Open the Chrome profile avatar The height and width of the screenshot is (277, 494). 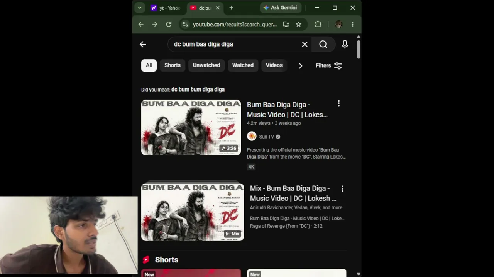point(338,24)
